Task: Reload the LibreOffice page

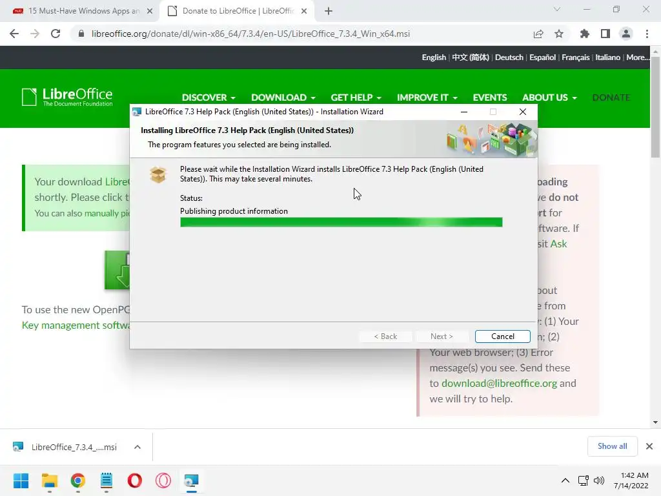Action: tap(56, 34)
